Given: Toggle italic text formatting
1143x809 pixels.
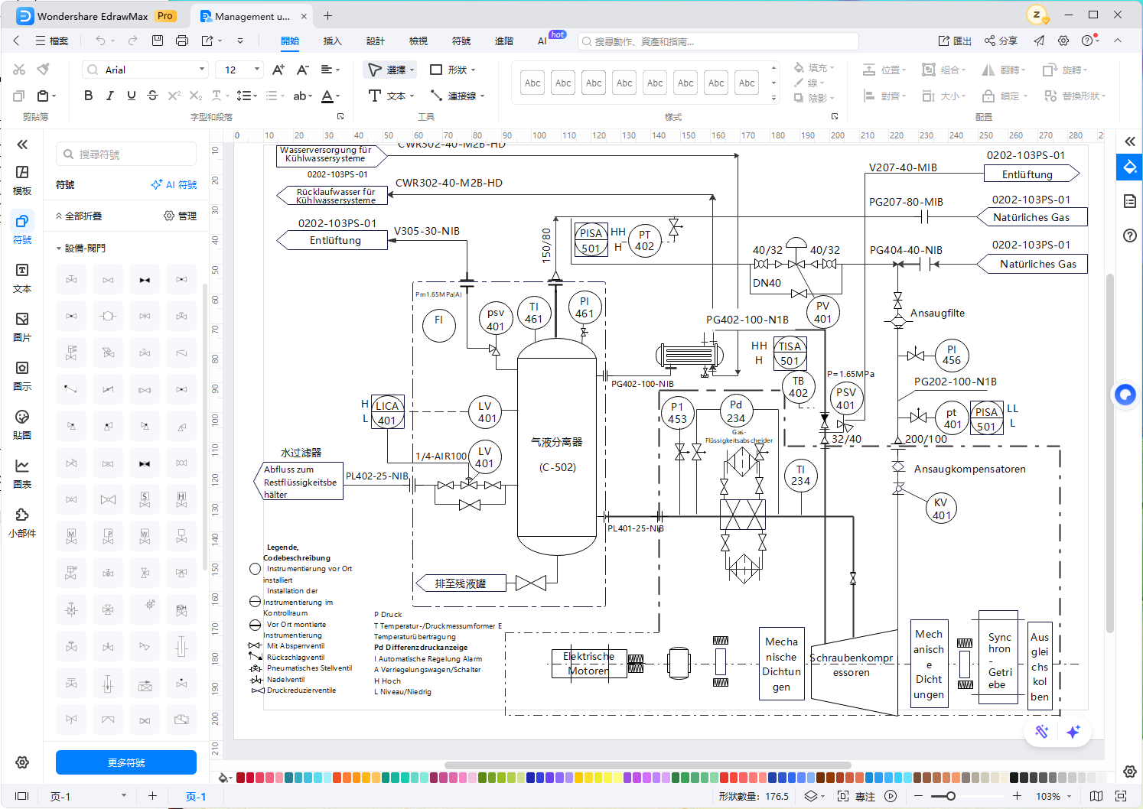Looking at the screenshot, I should (110, 96).
